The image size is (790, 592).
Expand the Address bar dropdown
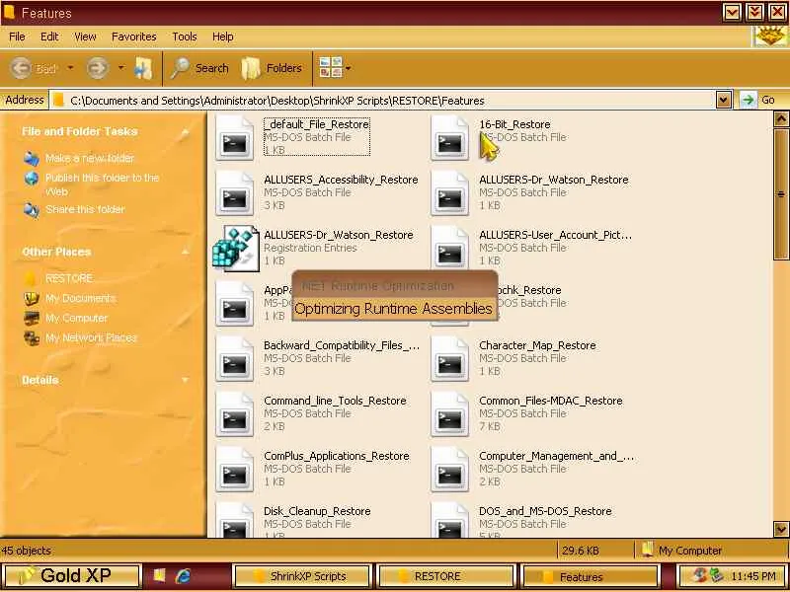(724, 101)
